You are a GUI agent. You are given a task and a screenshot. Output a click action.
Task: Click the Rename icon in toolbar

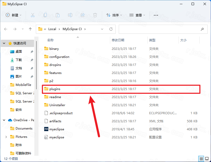tap(70, 15)
